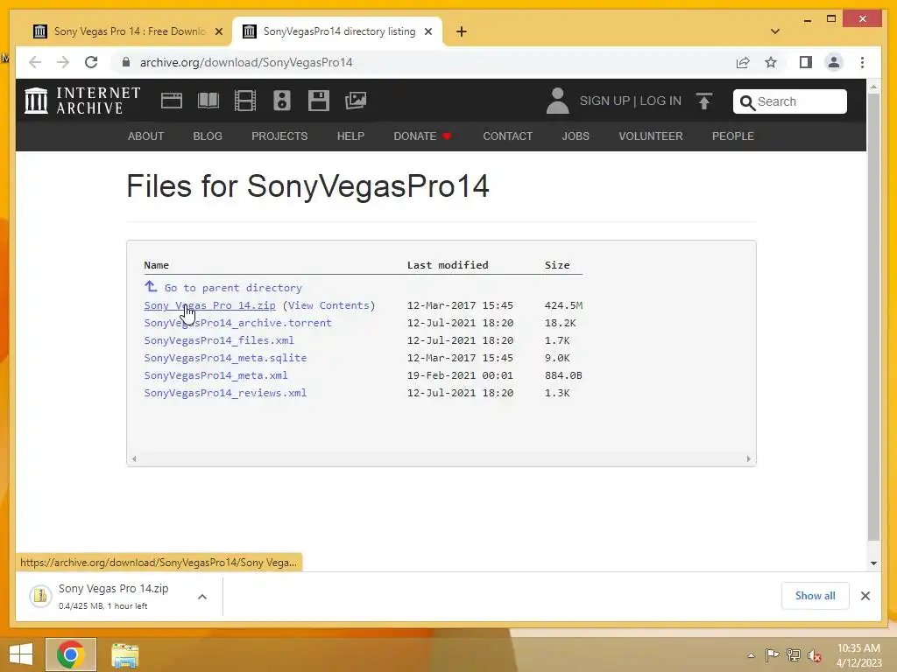Open a new tab with plus button
The image size is (897, 672).
coord(462,31)
